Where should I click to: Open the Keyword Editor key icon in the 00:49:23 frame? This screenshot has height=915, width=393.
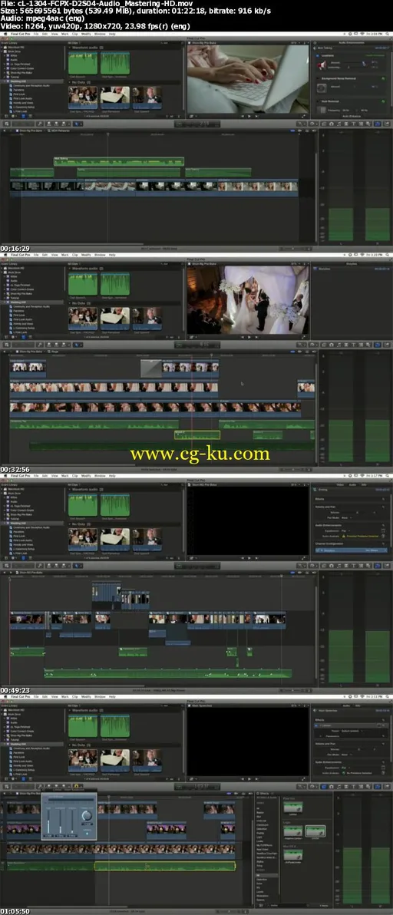(x=40, y=566)
